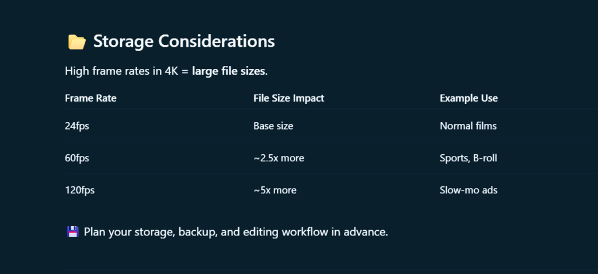Select the Storage Considerations heading
This screenshot has width=598, height=274.
[x=184, y=41]
